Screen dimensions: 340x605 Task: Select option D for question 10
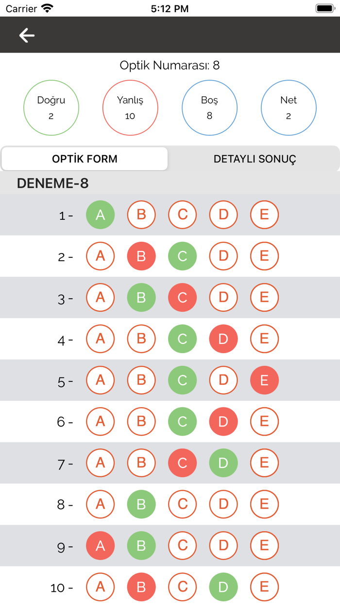point(223,587)
